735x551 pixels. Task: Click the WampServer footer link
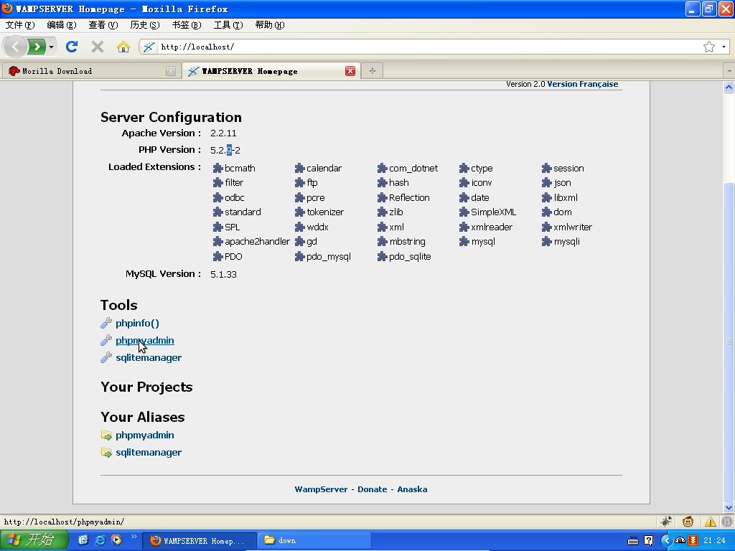click(321, 489)
